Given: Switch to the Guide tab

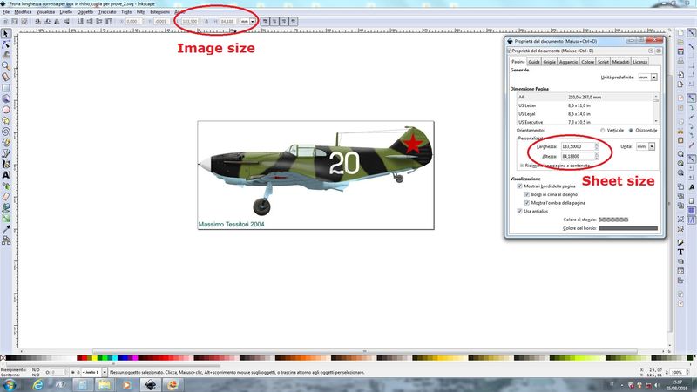Looking at the screenshot, I should (534, 62).
